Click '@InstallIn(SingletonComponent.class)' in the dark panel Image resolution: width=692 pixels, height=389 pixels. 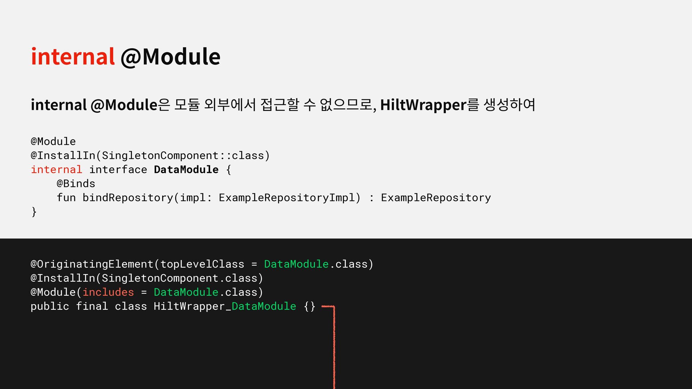147,278
